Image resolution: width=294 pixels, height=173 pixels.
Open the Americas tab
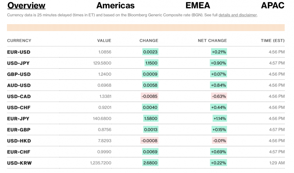click(x=115, y=6)
